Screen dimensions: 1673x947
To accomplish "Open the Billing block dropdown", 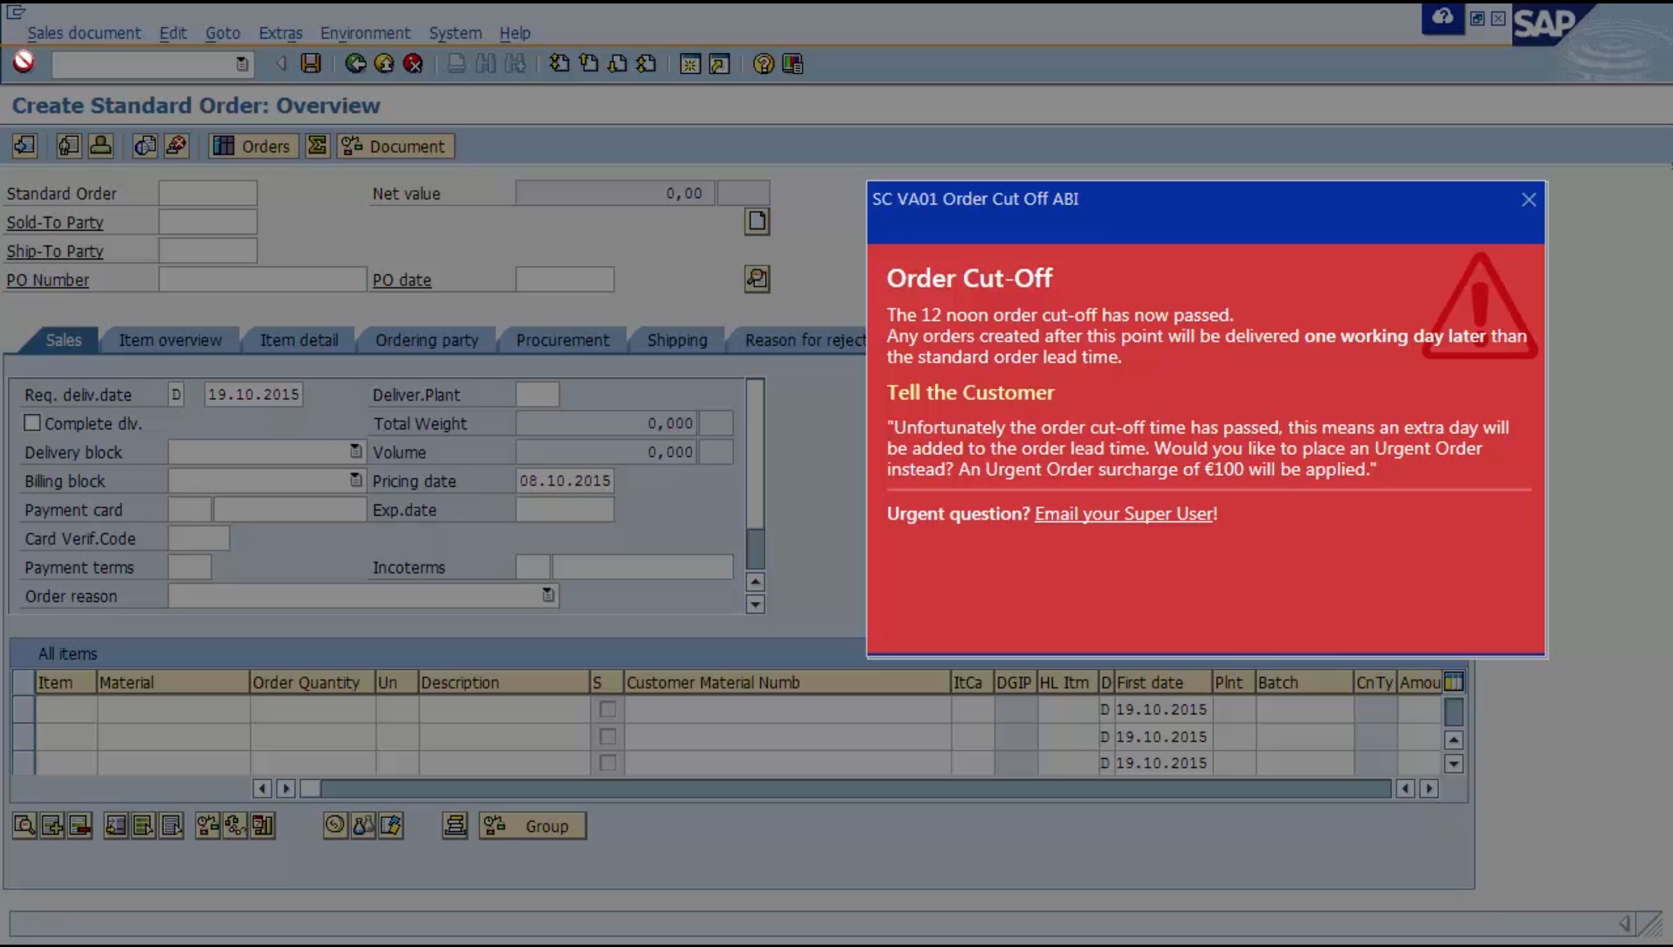I will (x=355, y=480).
